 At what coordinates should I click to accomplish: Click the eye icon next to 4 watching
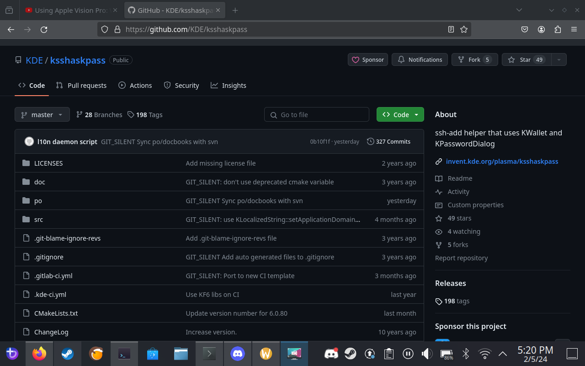[439, 231]
